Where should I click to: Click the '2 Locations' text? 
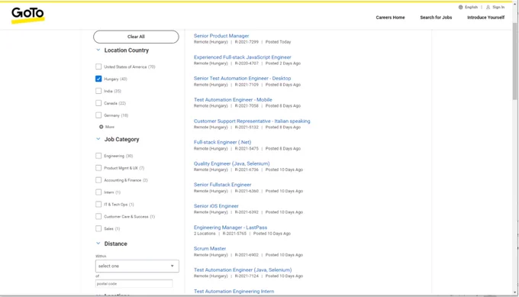(x=205, y=234)
